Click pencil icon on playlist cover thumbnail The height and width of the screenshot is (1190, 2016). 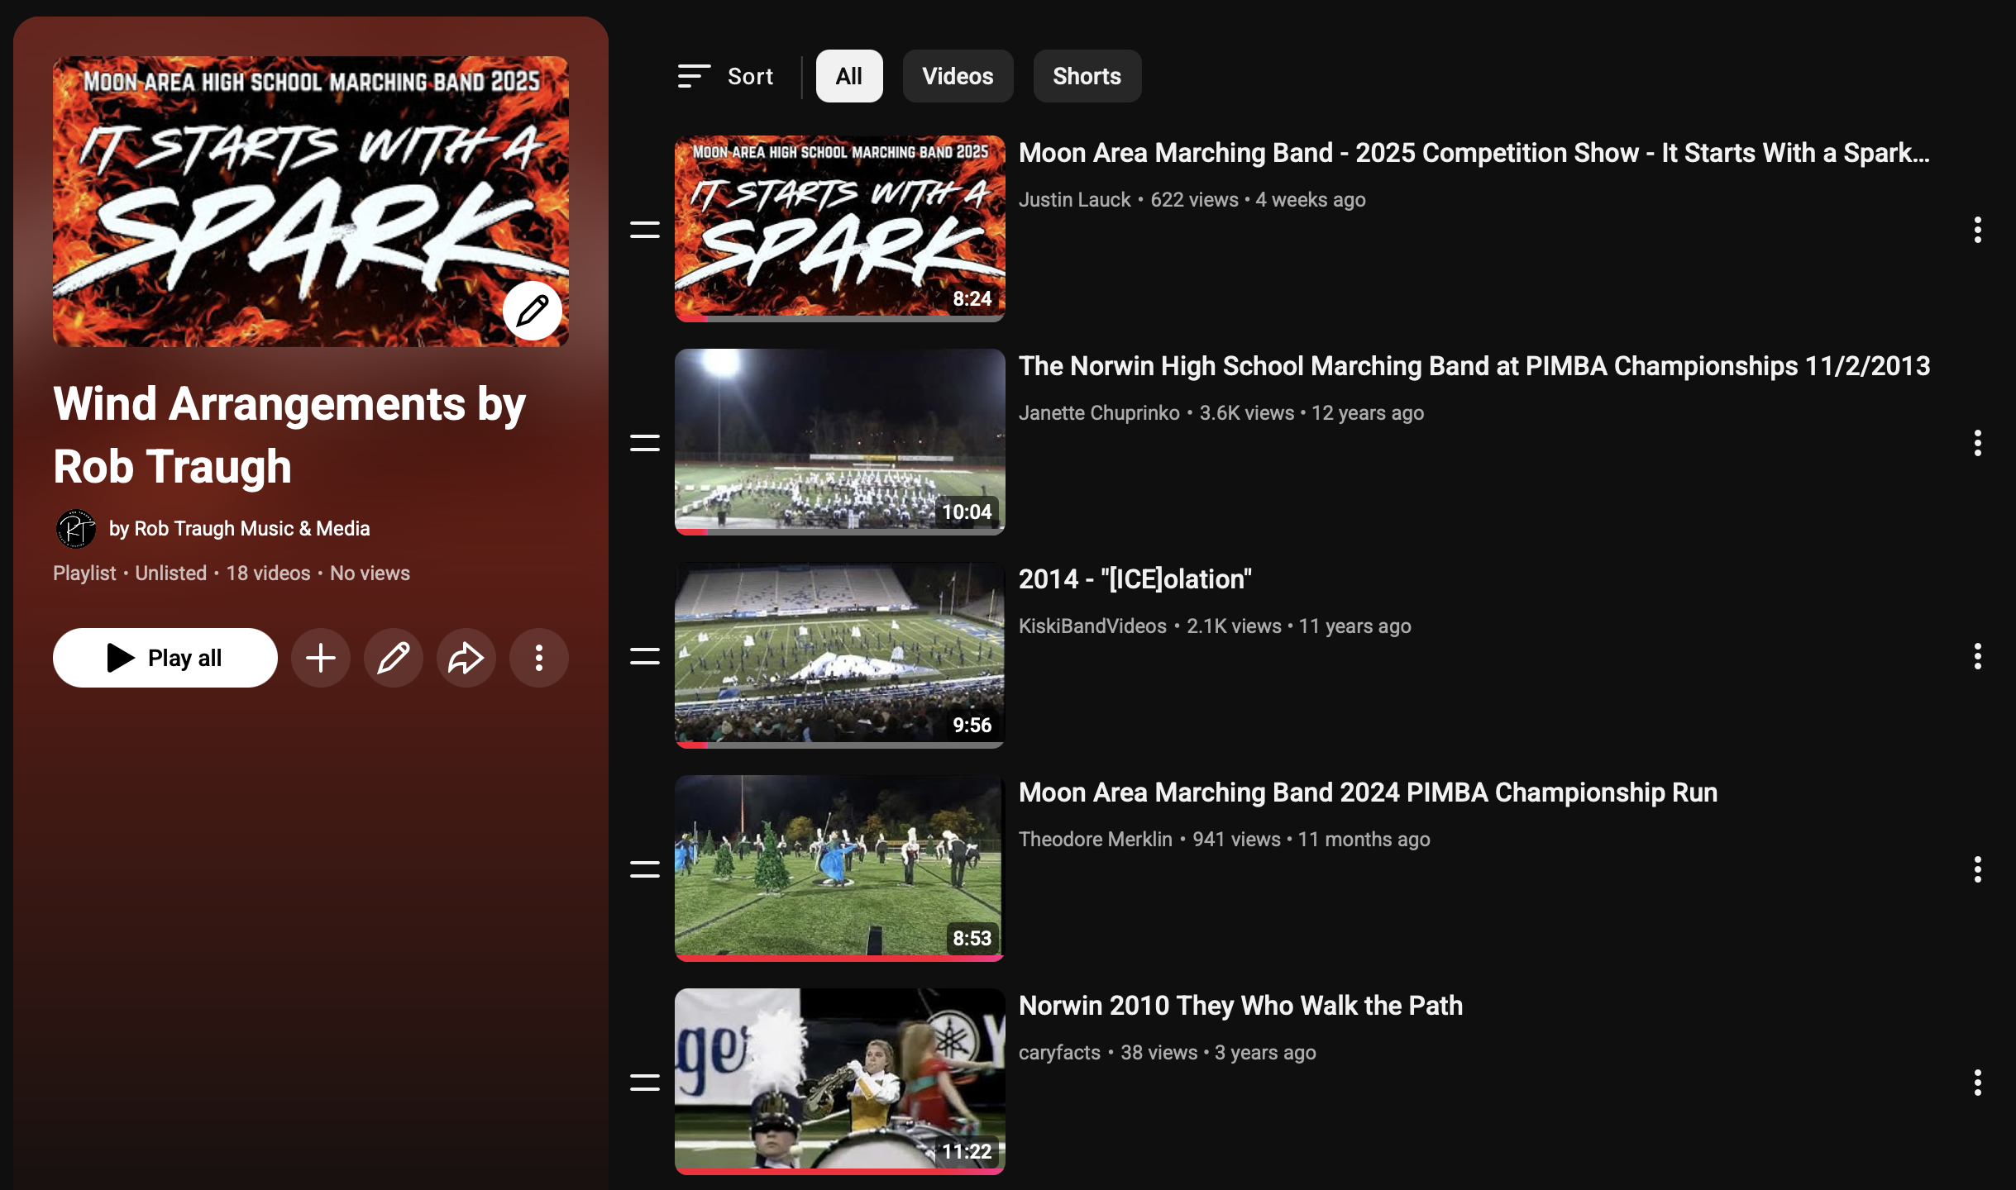pos(533,311)
